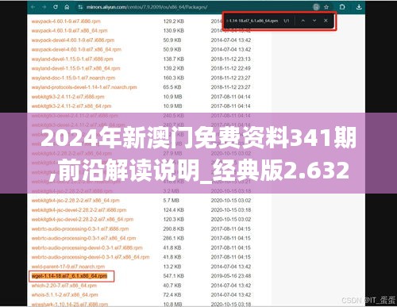Reload the page with the refresh icon
This screenshot has height=307, width=397.
(56, 7)
